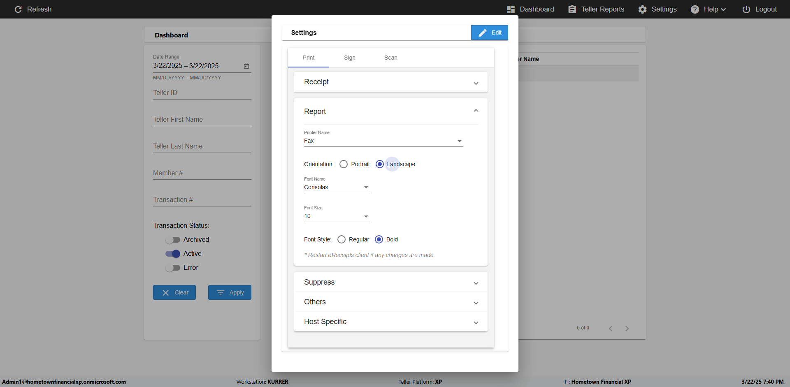Click the Teller ID field
This screenshot has width=790, height=387.
[202, 93]
